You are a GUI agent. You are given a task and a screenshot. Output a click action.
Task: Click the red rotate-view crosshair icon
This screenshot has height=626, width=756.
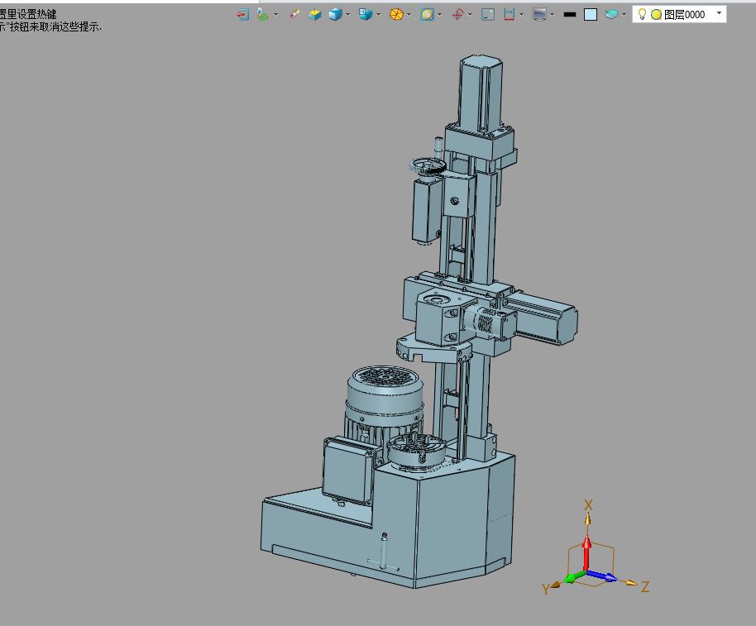457,14
